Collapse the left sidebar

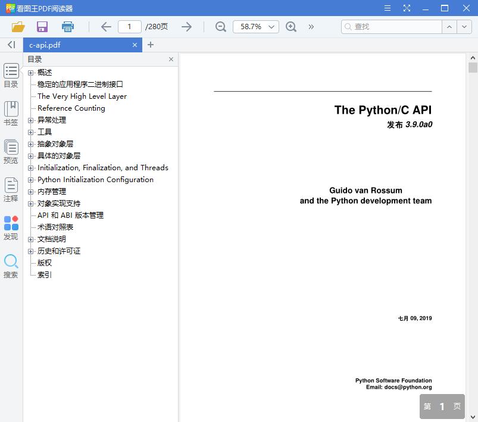pyautogui.click(x=11, y=45)
